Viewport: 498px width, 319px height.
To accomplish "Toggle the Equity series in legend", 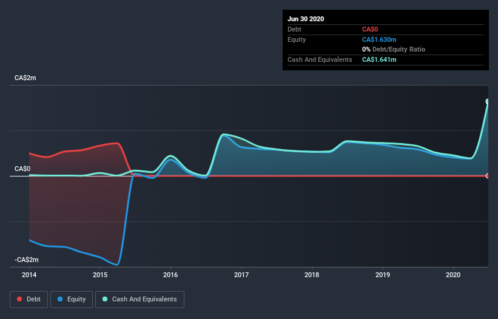I will pyautogui.click(x=72, y=300).
